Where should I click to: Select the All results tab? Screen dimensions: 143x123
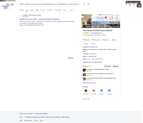click(27, 10)
